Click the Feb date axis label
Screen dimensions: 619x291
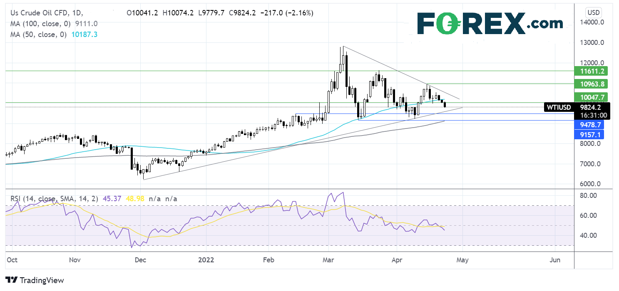click(268, 260)
